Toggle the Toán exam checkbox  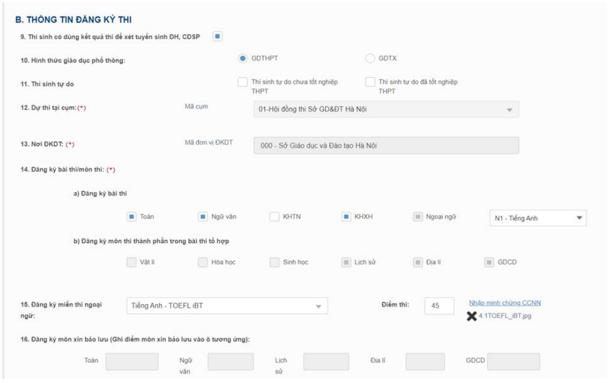[x=132, y=217]
